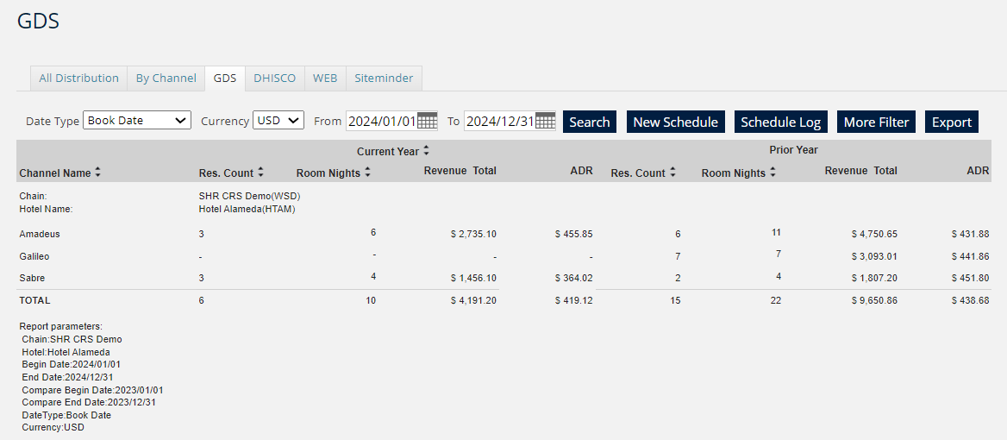Screen dimensions: 1007x440
Task: Export the GDS report
Action: click(952, 122)
